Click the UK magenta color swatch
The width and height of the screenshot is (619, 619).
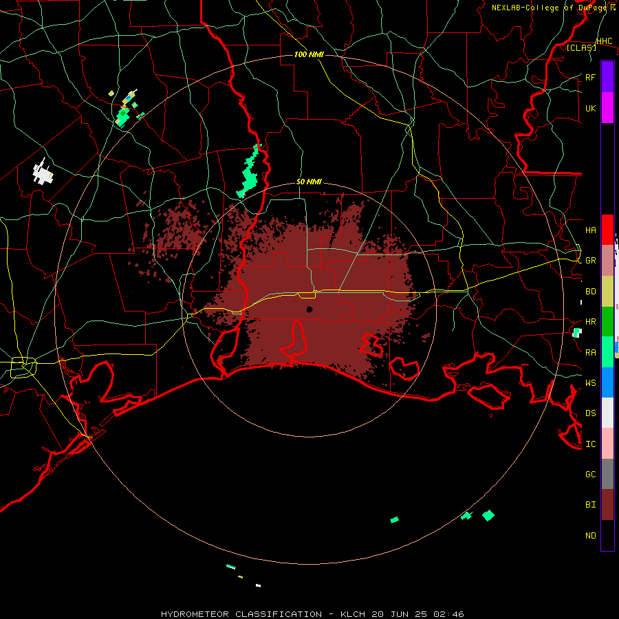tap(607, 108)
